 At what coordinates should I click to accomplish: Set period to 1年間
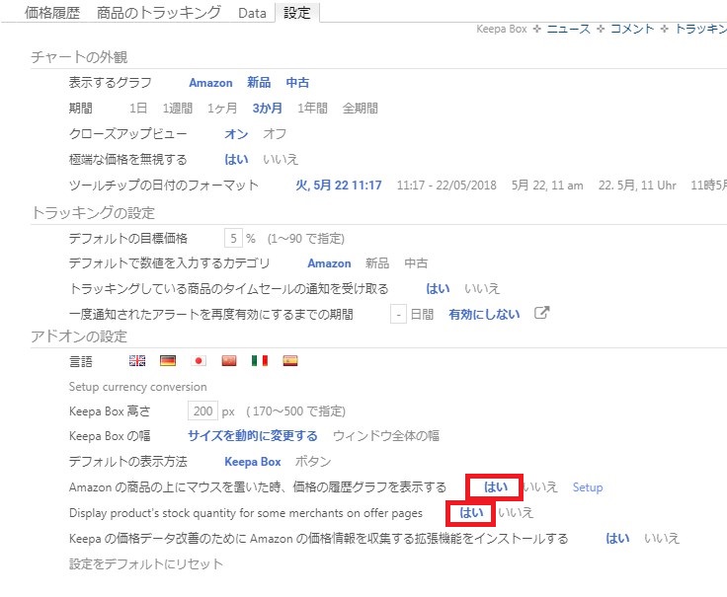[x=312, y=109]
